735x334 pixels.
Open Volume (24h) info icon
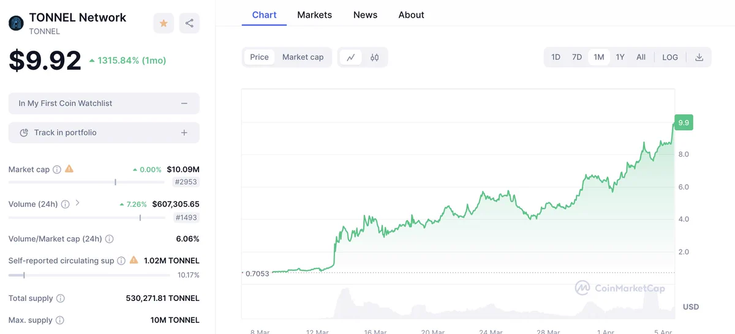(66, 204)
